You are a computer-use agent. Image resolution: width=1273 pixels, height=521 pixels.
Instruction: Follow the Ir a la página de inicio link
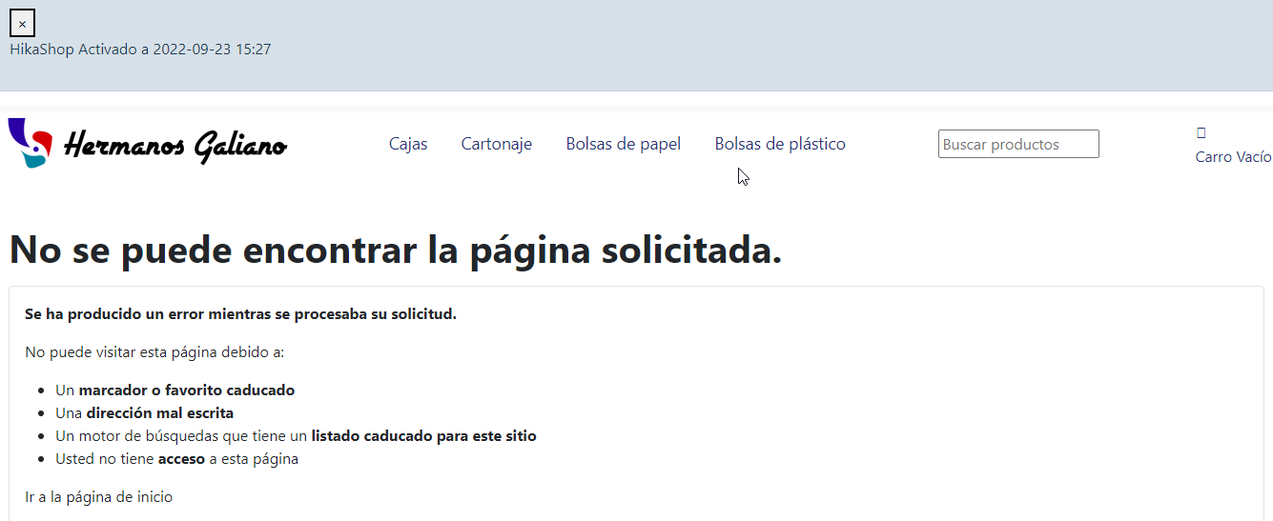coord(99,497)
